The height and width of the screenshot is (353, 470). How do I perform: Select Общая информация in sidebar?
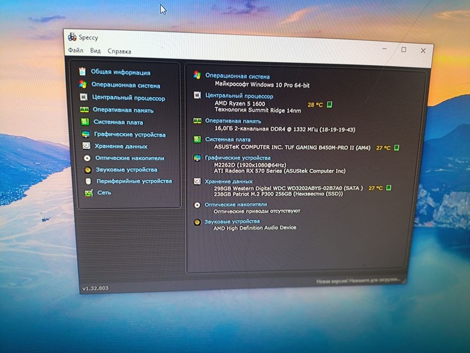[x=121, y=72]
